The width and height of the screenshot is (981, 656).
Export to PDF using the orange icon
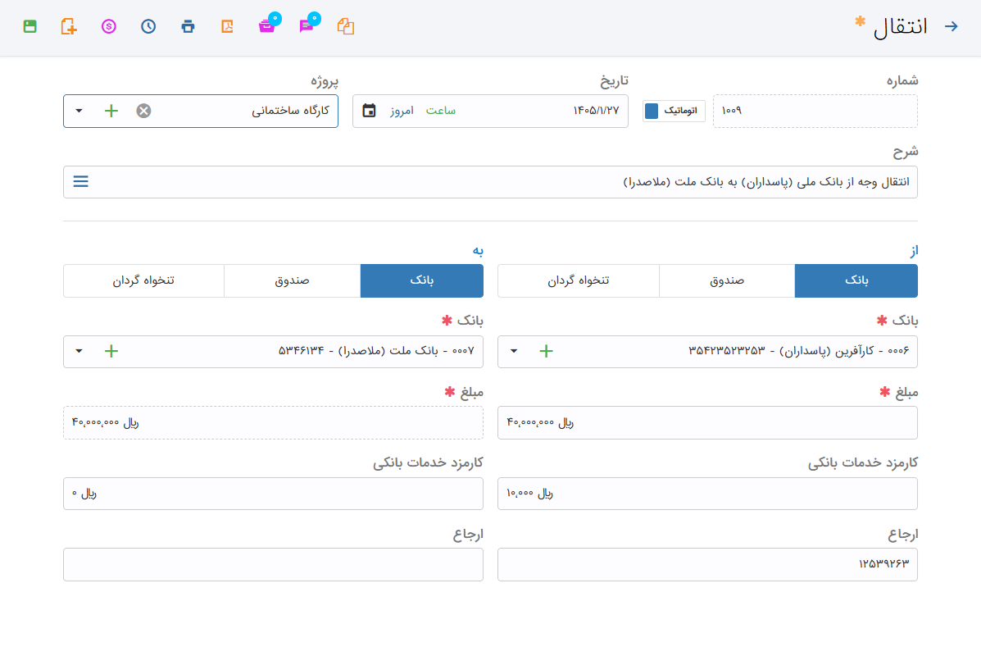tap(227, 26)
